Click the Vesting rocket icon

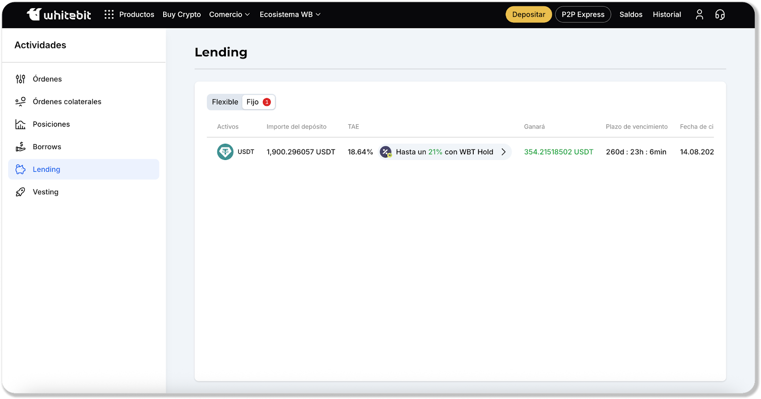pos(20,192)
